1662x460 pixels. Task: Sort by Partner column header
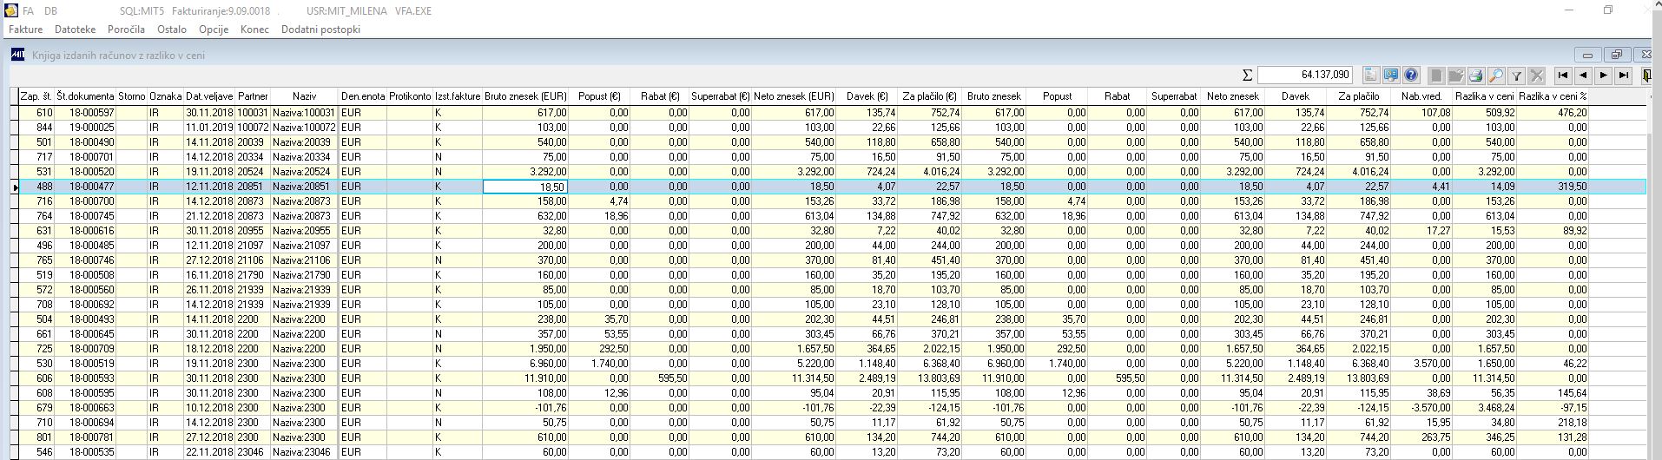[x=253, y=96]
